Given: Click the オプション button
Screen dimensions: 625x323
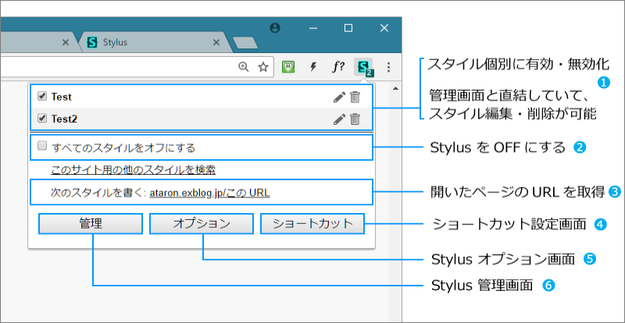Looking at the screenshot, I should pos(202,223).
